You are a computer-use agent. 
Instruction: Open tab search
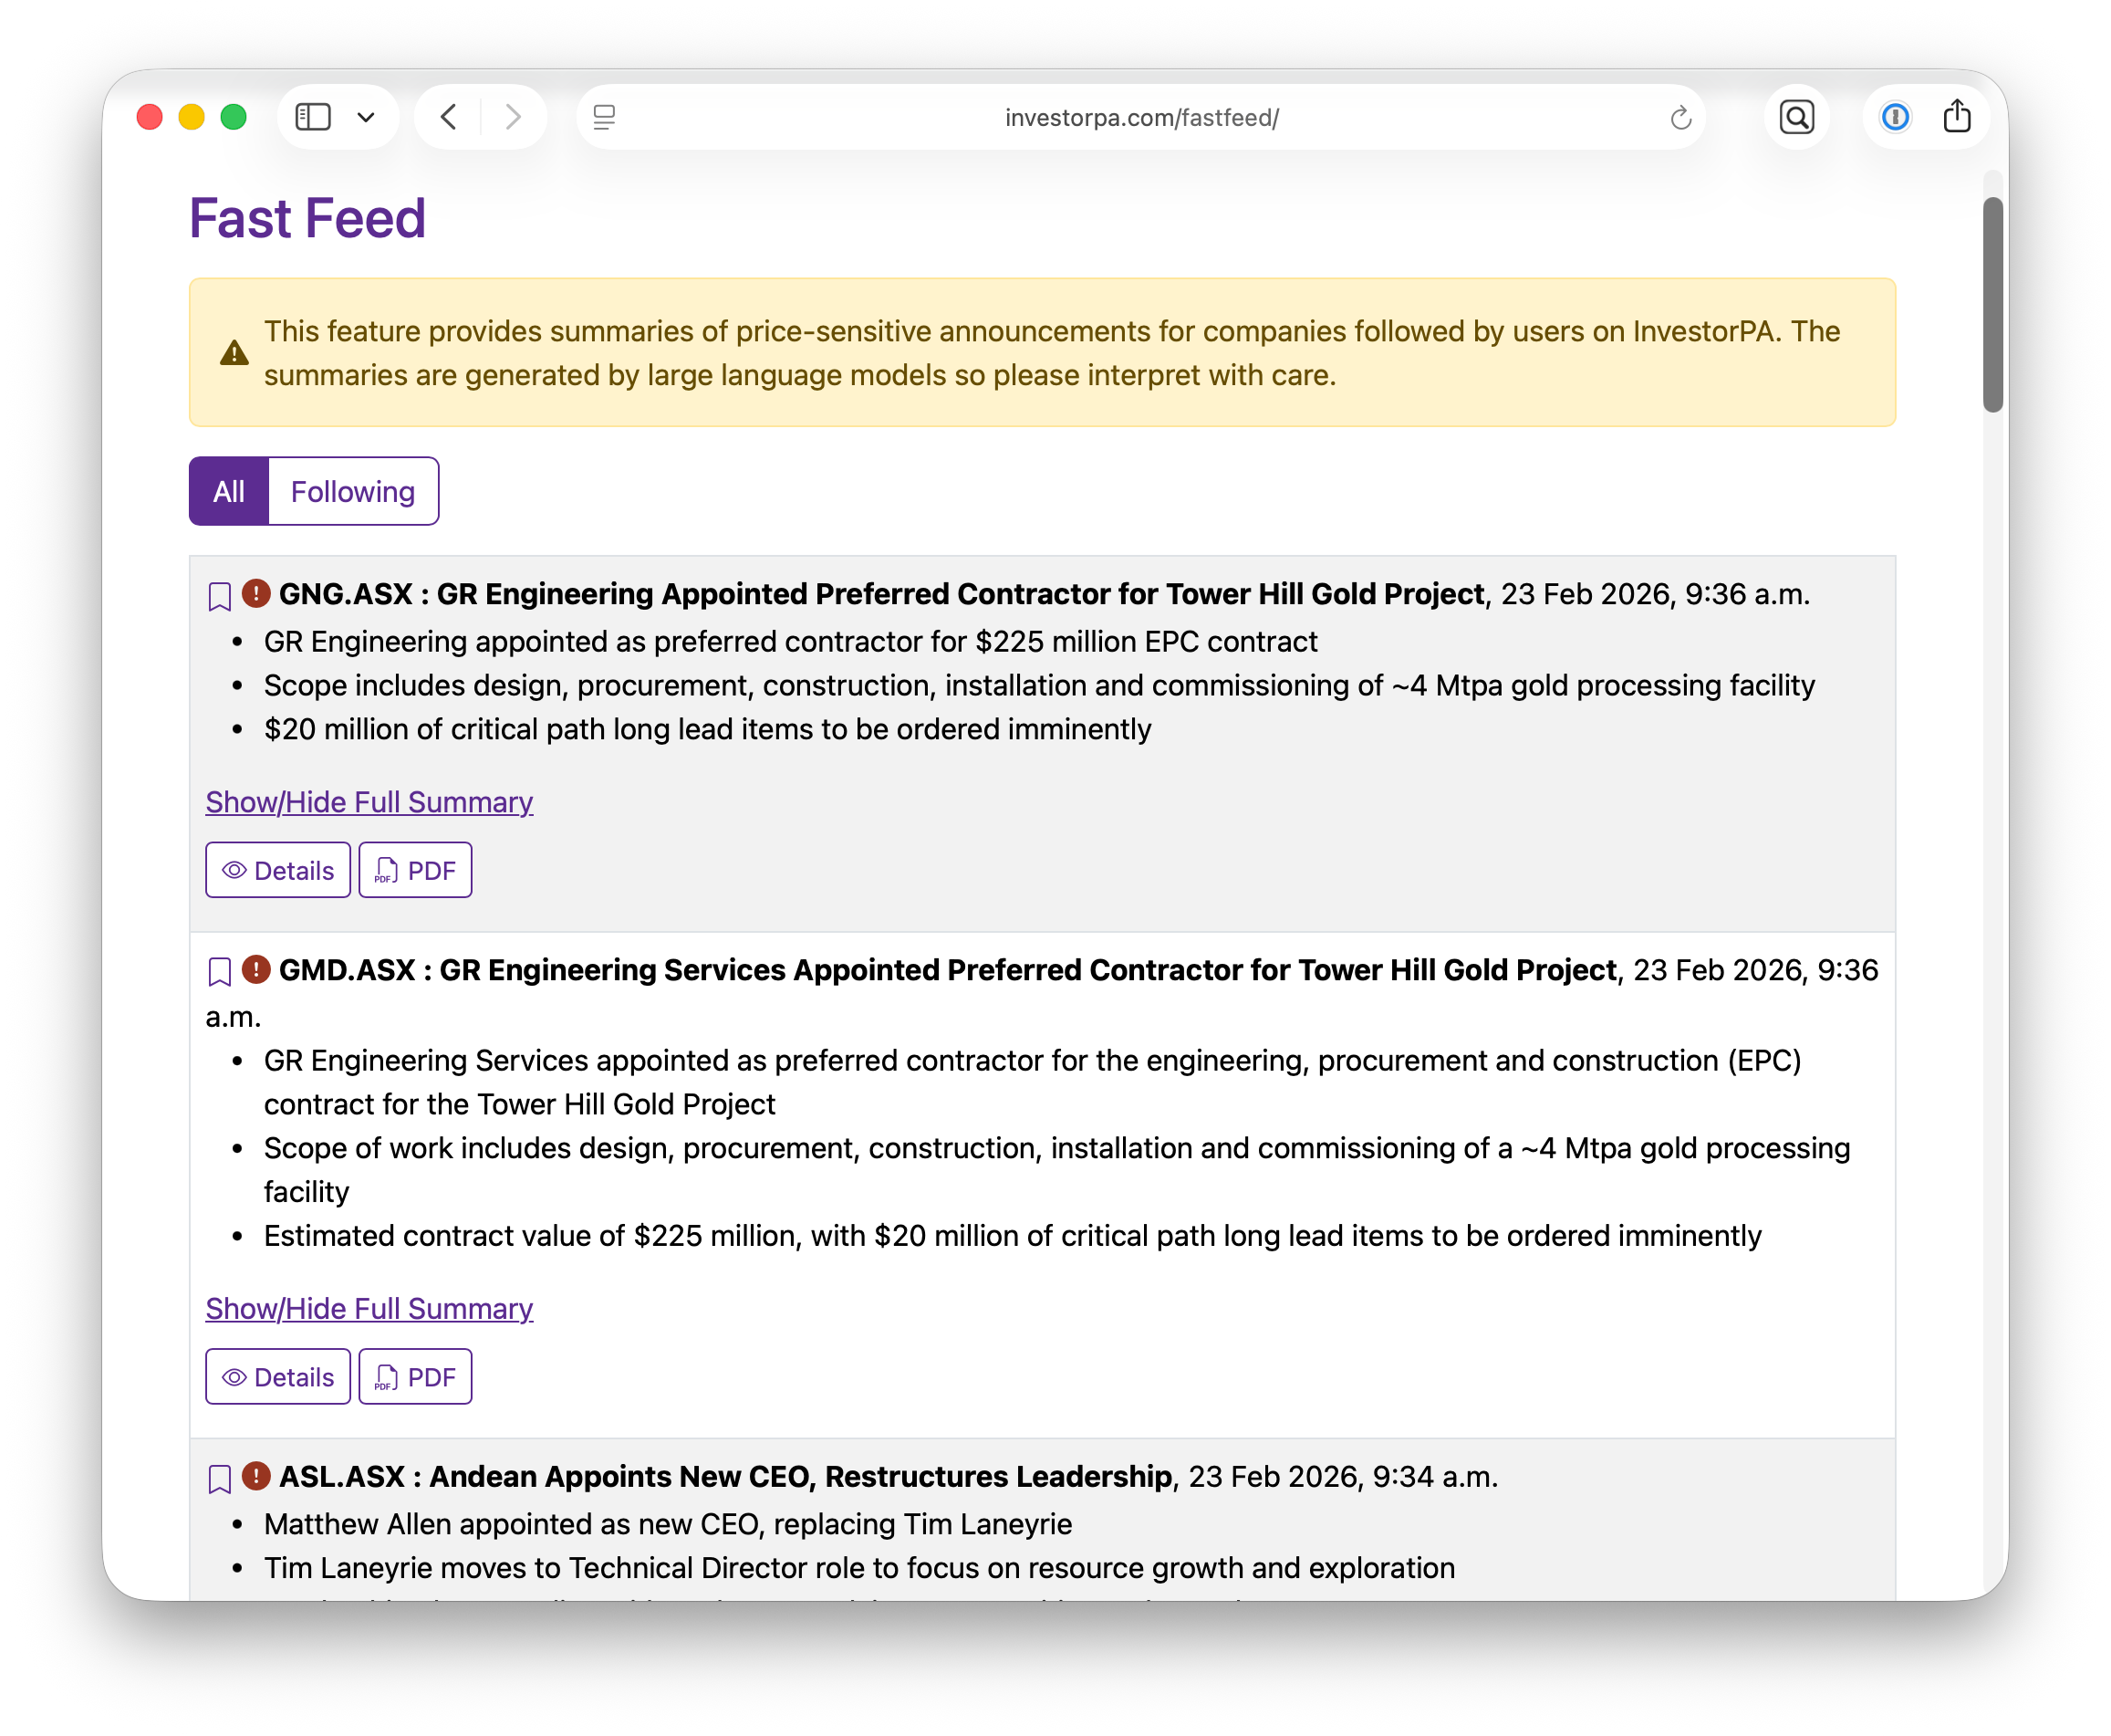[1796, 117]
